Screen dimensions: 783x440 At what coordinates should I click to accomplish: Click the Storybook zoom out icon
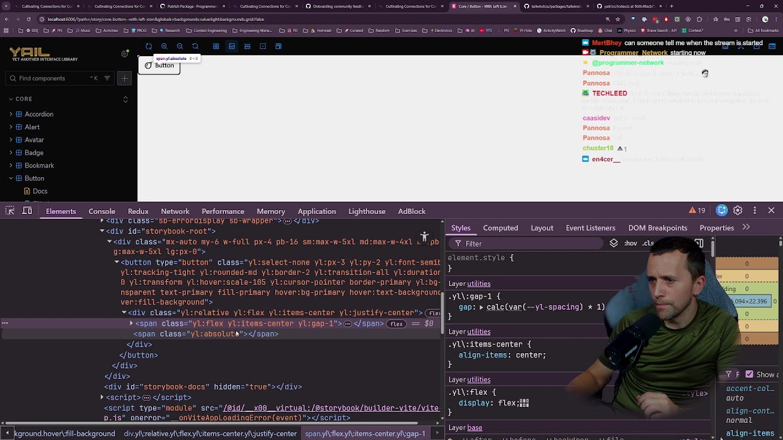click(x=180, y=46)
